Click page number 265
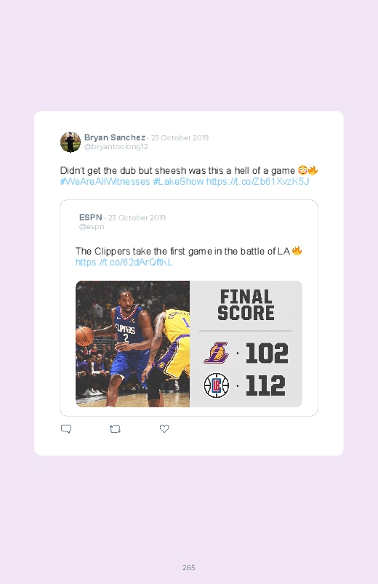The image size is (378, 584). point(189,567)
